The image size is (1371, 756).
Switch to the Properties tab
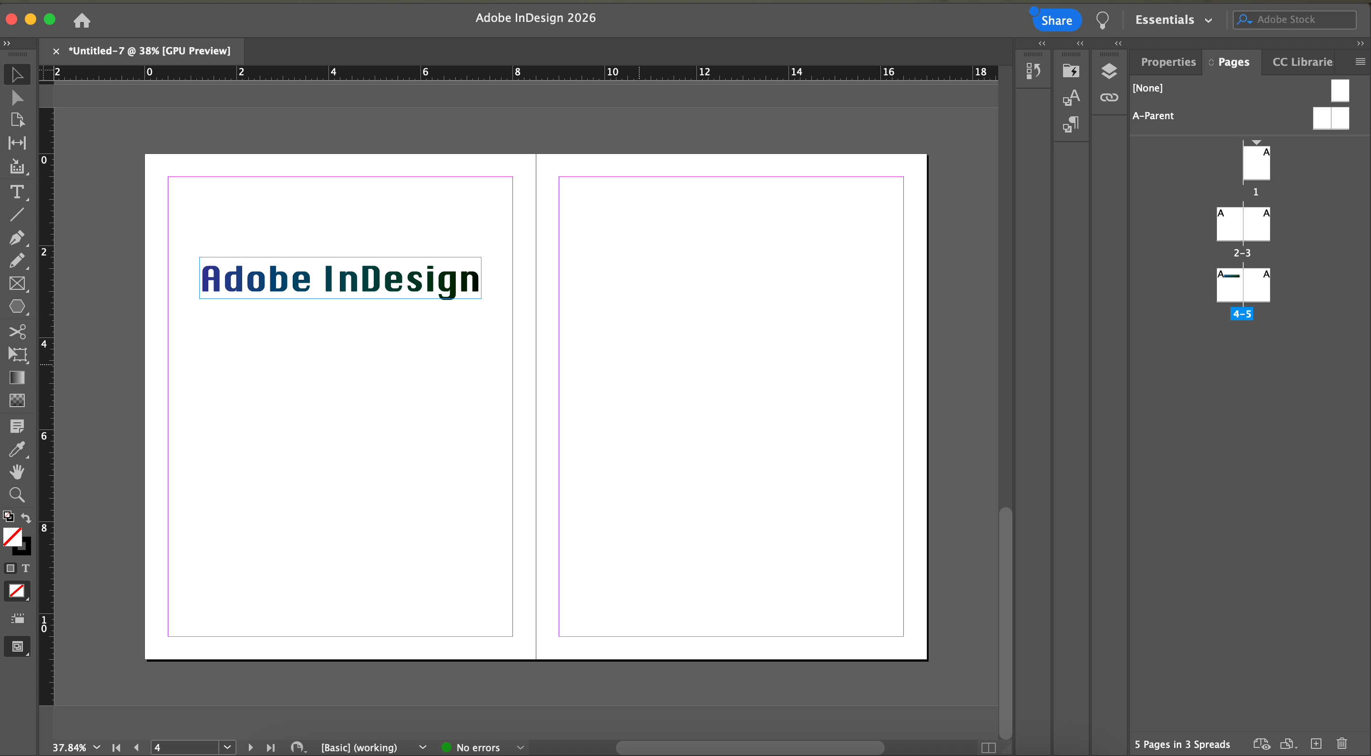[x=1168, y=61]
